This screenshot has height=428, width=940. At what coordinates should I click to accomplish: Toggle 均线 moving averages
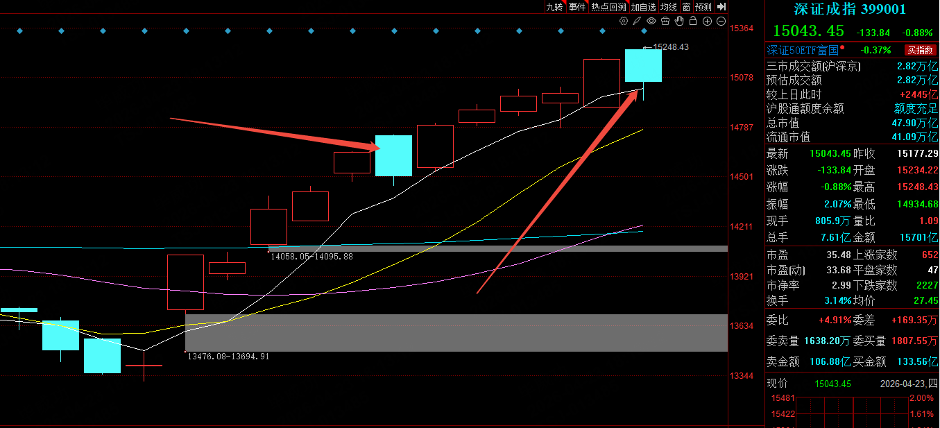pos(669,7)
